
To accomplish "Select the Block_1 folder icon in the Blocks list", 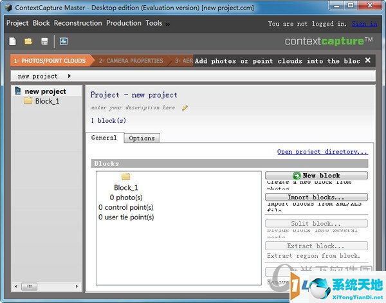I will coord(126,176).
